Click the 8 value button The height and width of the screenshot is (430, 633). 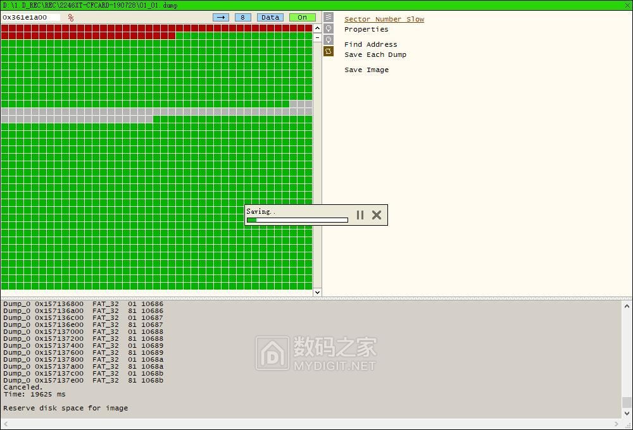[x=242, y=17]
